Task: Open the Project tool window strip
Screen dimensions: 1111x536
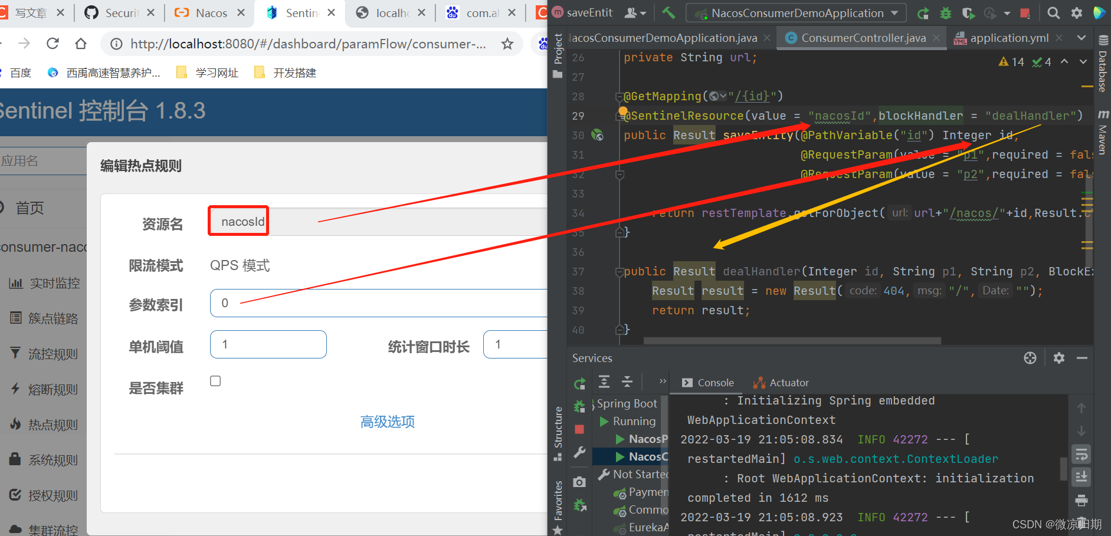Action: point(558,56)
